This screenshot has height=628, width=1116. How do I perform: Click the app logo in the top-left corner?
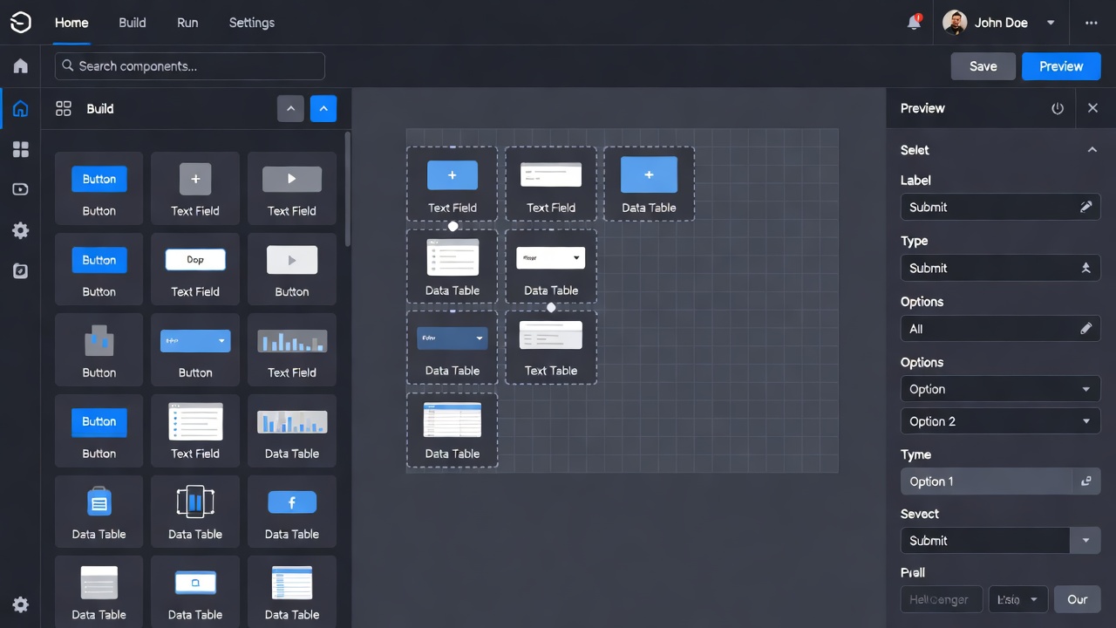[21, 23]
